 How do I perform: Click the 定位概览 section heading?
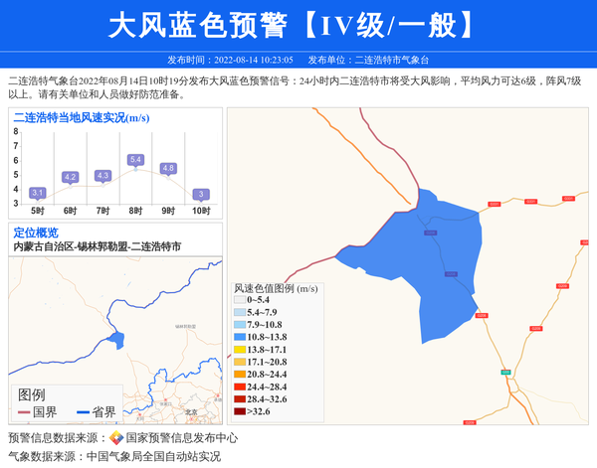[x=36, y=232]
